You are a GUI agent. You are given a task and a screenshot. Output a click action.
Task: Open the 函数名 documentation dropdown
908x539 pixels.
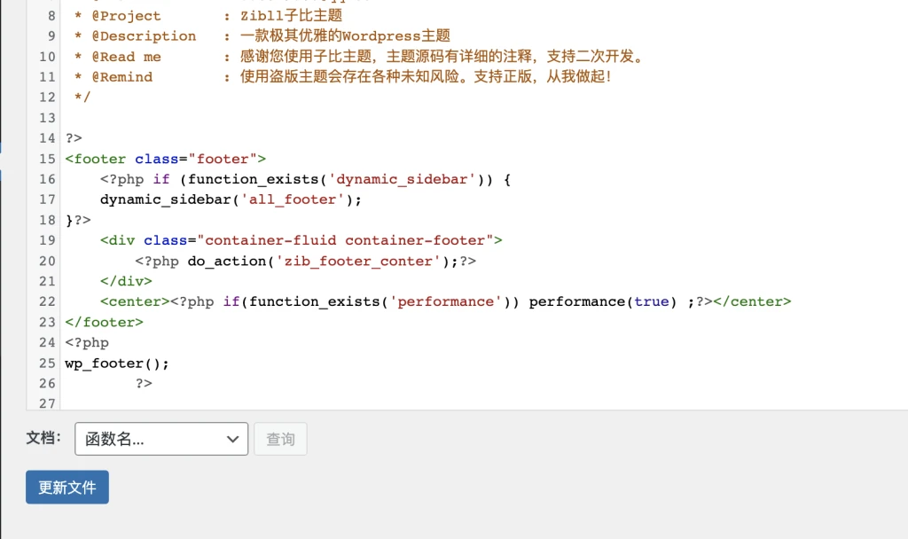161,439
